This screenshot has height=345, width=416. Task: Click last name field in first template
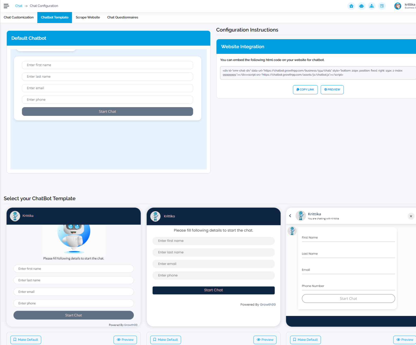point(74,280)
